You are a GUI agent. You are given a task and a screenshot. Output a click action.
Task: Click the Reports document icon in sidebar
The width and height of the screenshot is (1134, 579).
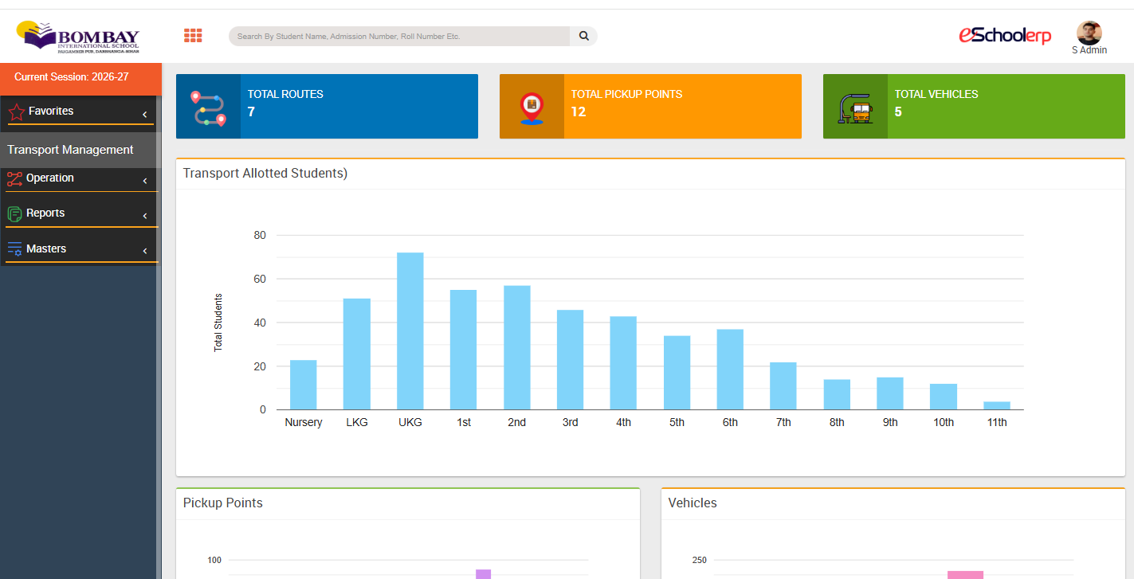[x=14, y=213]
